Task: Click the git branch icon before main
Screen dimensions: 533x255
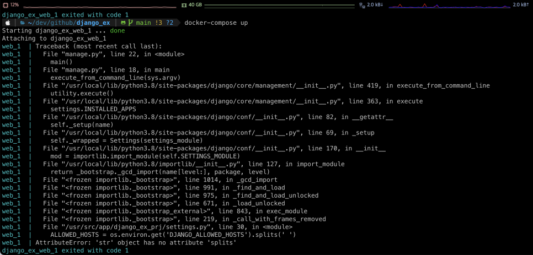Action: (x=130, y=23)
